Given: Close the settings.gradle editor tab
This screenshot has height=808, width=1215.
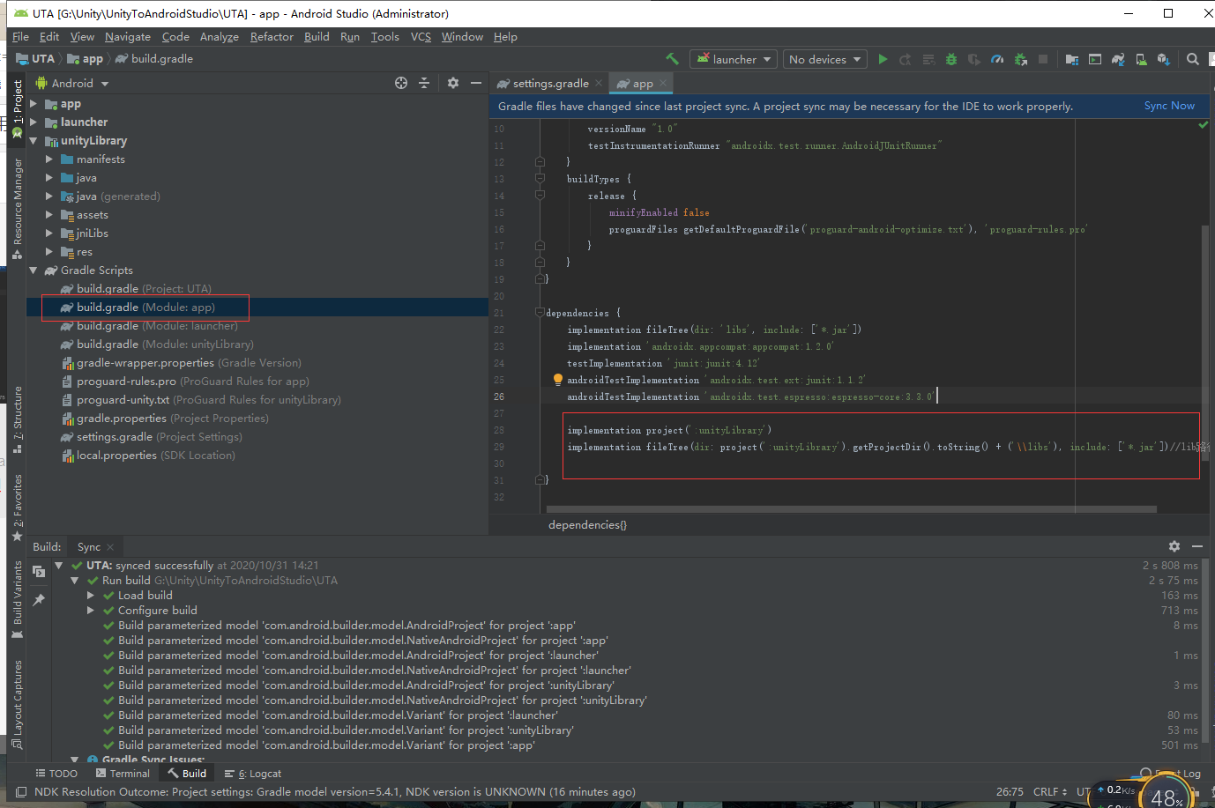Looking at the screenshot, I should (x=599, y=83).
